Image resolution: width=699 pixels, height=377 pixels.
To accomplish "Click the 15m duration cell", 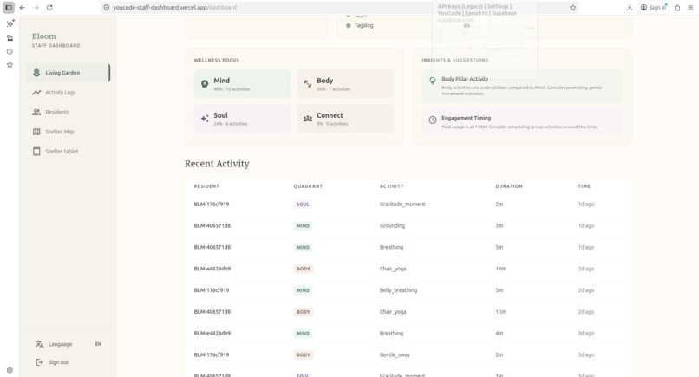I will tap(501, 311).
